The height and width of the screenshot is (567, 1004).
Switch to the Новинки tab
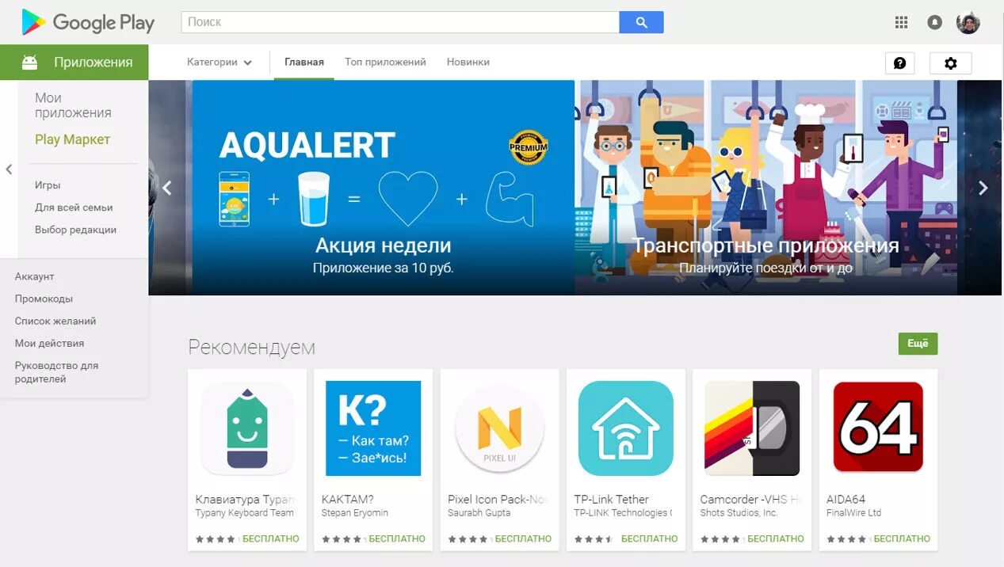tap(468, 62)
